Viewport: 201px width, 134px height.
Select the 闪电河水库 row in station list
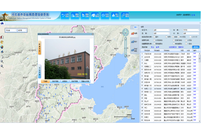(147, 54)
